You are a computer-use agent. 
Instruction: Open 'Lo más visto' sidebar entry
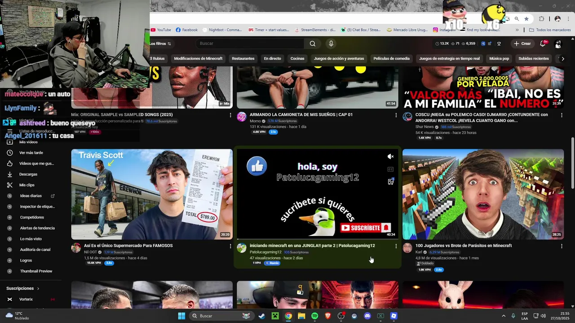[31, 239]
